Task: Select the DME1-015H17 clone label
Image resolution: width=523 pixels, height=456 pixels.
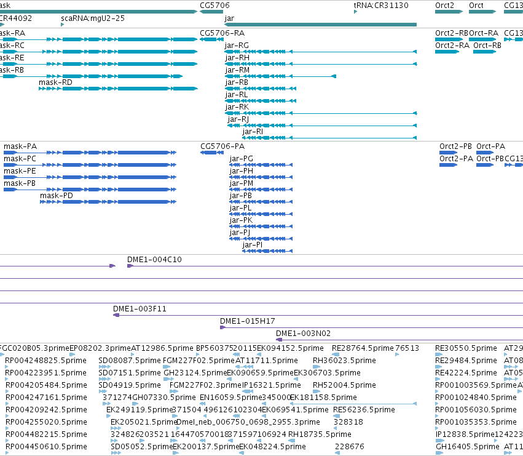Action: click(248, 321)
